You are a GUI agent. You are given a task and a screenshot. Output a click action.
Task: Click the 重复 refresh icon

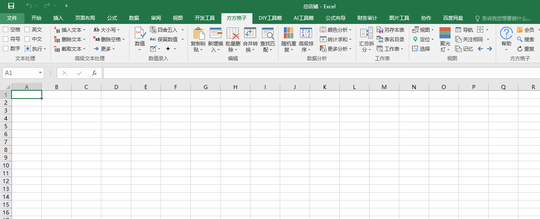pyautogui.click(x=520, y=49)
